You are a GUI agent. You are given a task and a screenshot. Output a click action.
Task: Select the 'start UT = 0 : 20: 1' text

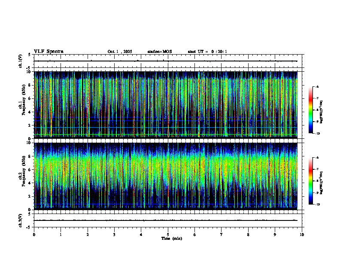click(207, 52)
